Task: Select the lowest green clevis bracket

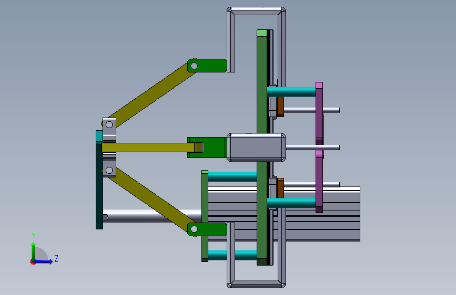Action: pos(207,229)
